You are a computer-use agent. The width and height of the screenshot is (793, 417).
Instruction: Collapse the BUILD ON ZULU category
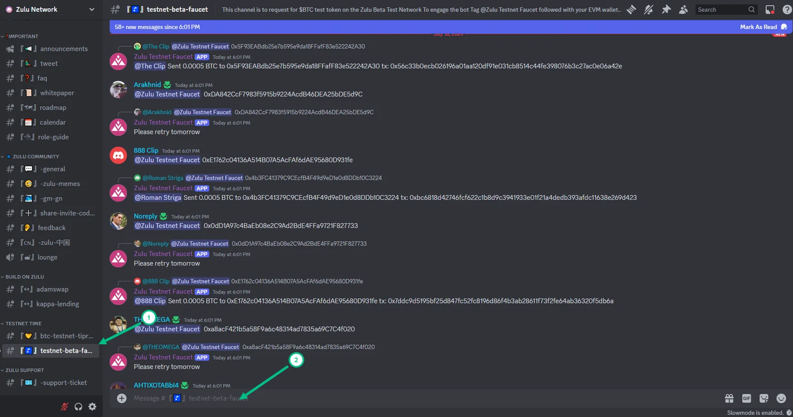tap(23, 277)
